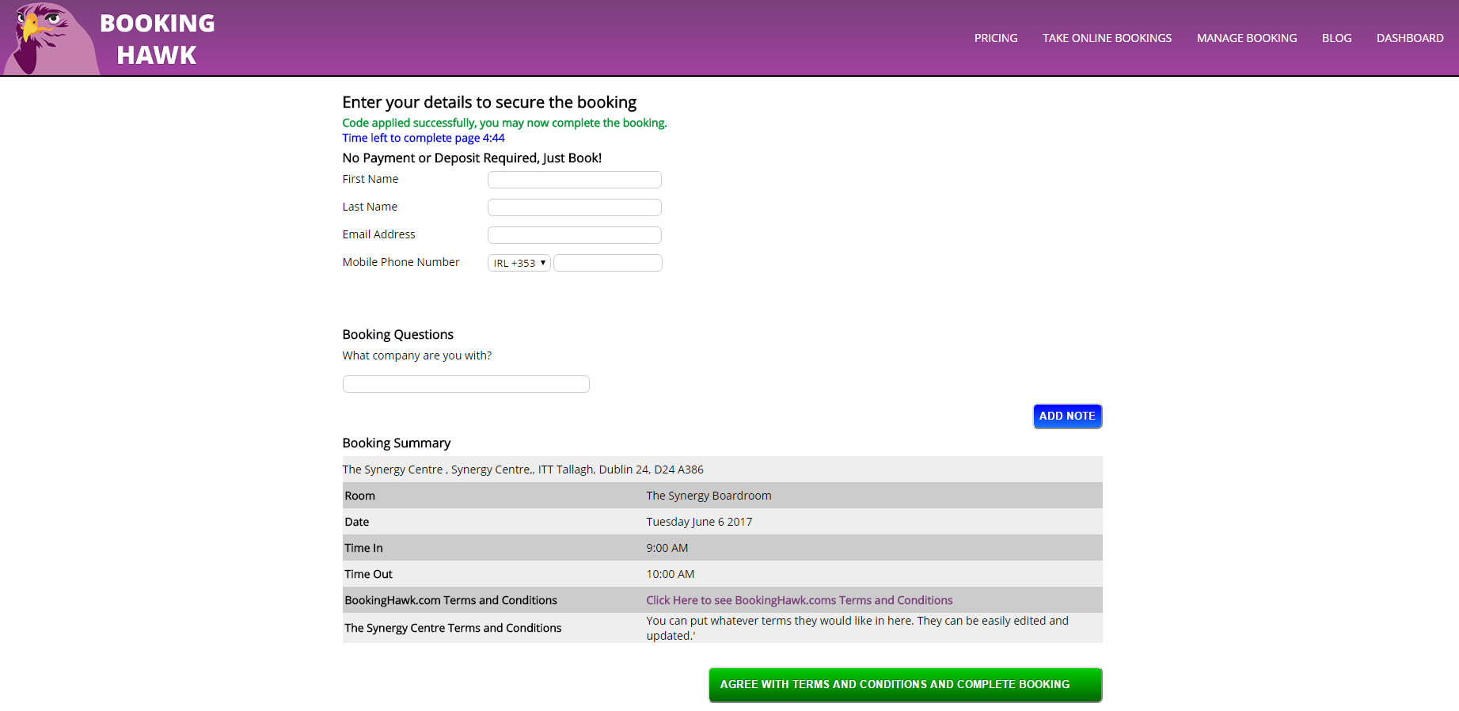Image resolution: width=1459 pixels, height=711 pixels.
Task: Visit the Blog page
Action: pos(1336,38)
